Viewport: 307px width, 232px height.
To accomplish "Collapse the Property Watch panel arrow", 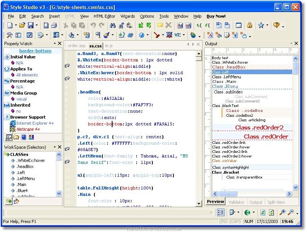I will click(x=55, y=43).
